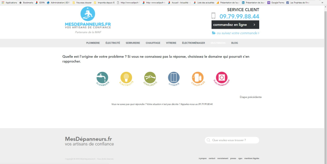Viewport: 327px width, 164px height.
Task: Choose the Électricité light bulb icon
Action: (126, 79)
